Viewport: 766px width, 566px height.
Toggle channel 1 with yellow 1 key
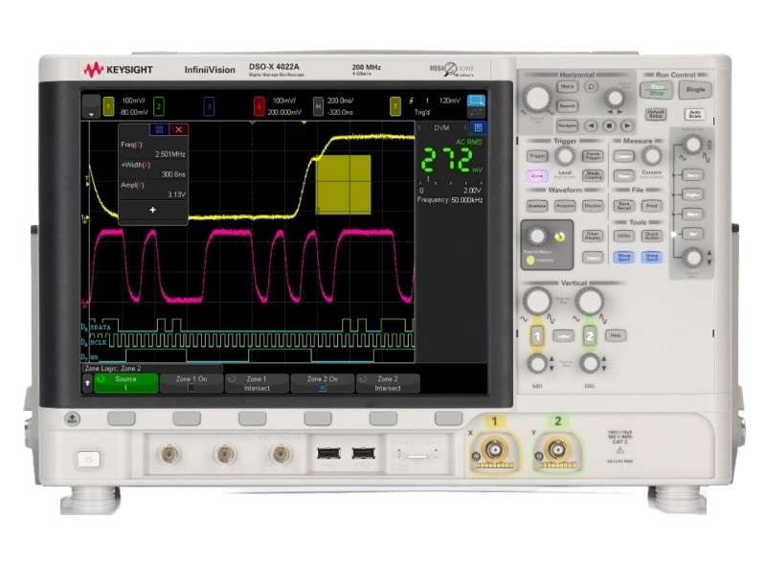pyautogui.click(x=538, y=336)
